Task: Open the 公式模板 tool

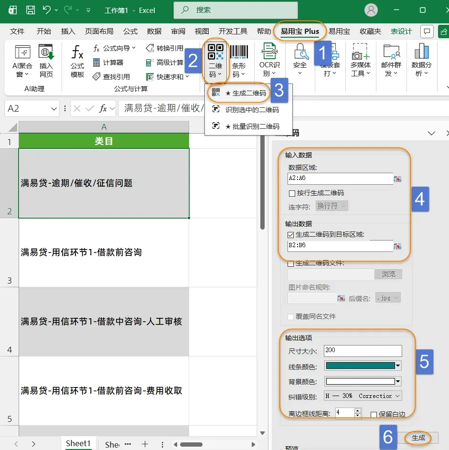Action: (x=77, y=61)
